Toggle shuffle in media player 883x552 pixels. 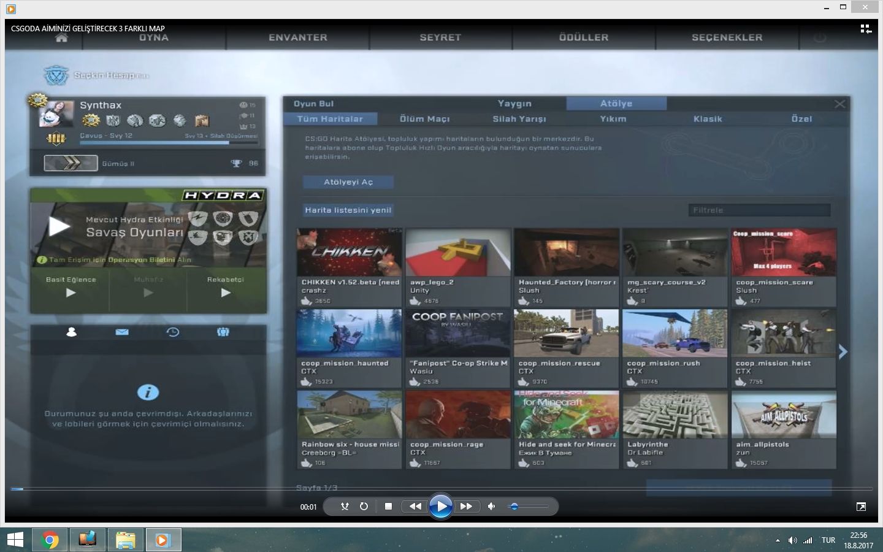pos(345,506)
